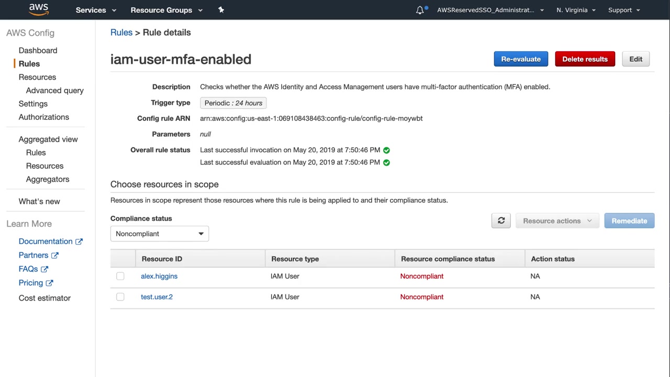The height and width of the screenshot is (377, 670).
Task: Select the test.user.2 row checkbox
Action: pyautogui.click(x=120, y=297)
